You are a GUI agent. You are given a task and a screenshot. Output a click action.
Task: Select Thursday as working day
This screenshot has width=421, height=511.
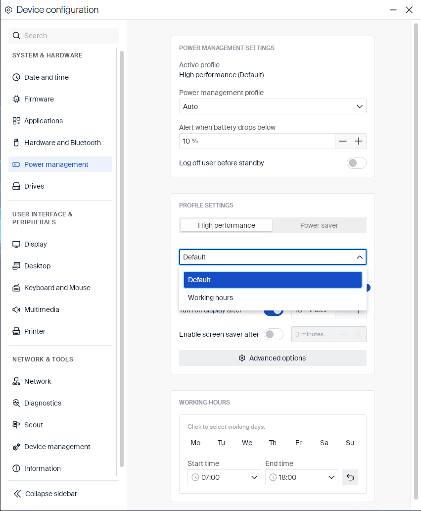(273, 443)
